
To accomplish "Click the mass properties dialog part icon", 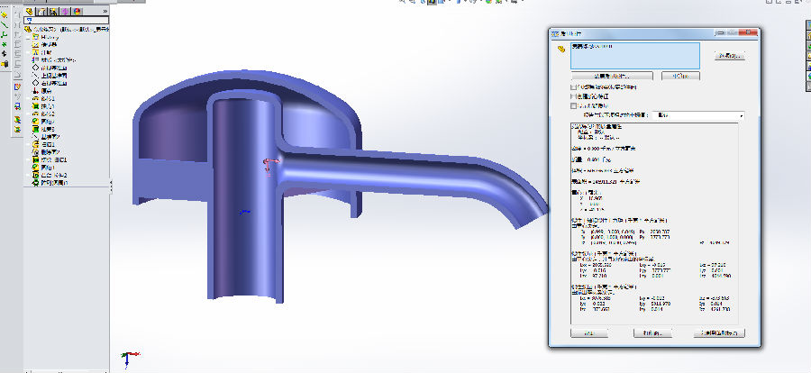I will point(561,48).
